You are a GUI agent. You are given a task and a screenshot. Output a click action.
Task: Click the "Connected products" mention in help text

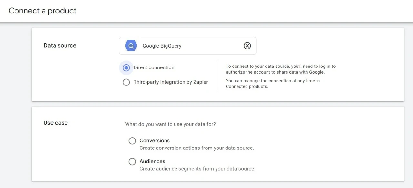click(x=247, y=87)
